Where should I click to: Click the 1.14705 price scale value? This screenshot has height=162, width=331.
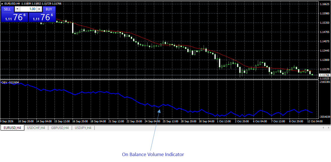[325, 32]
